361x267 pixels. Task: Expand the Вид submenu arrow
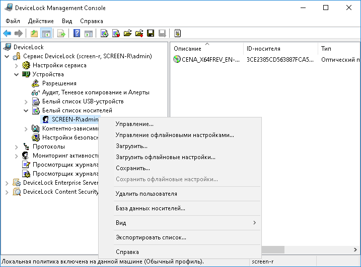[254, 223]
